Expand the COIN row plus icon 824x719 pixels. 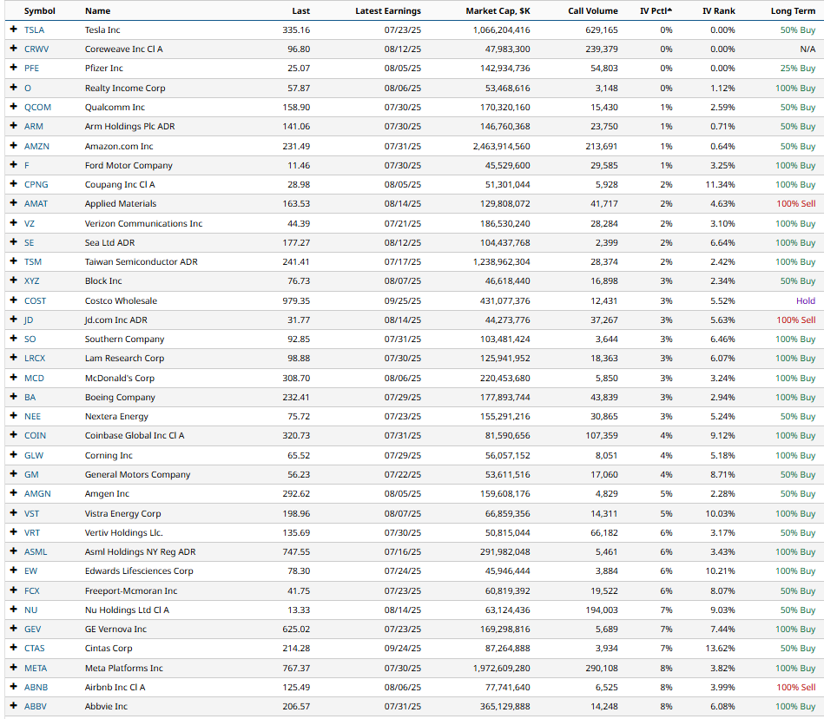click(14, 435)
